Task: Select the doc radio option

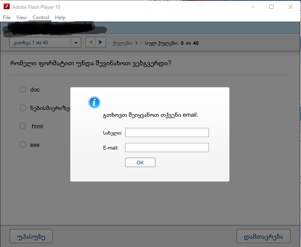Action: (23, 89)
